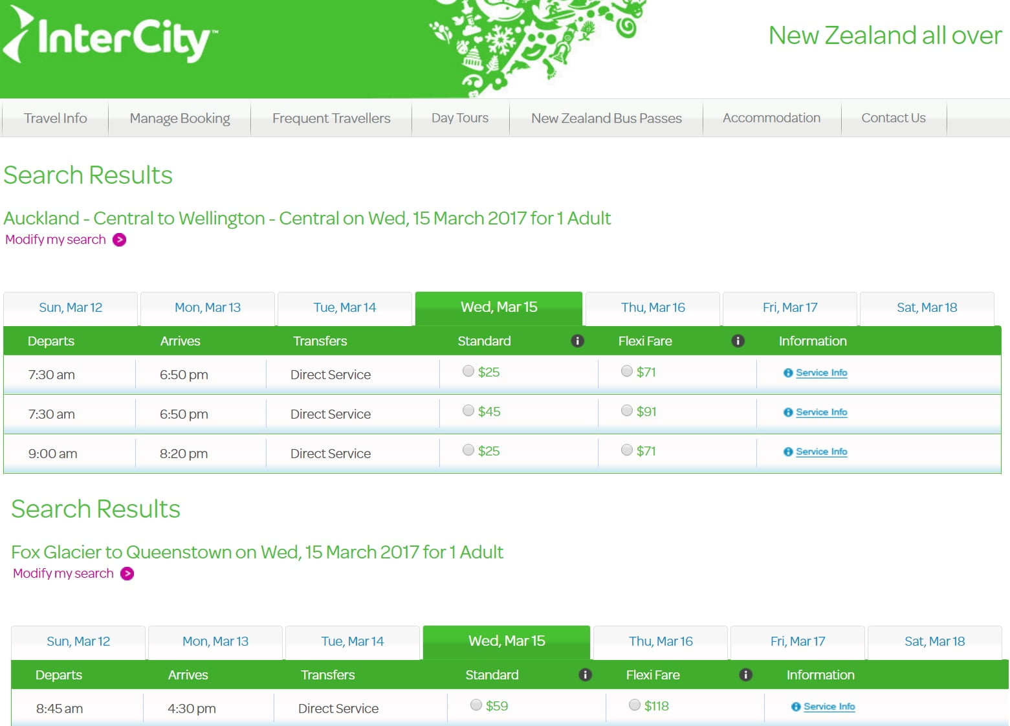This screenshot has width=1010, height=726.
Task: Open Service Info link for the 9:00 am service
Action: (822, 452)
